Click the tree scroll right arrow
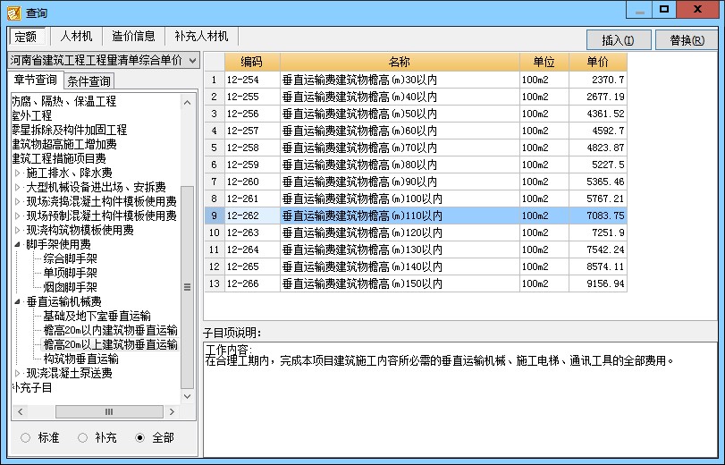The width and height of the screenshot is (725, 465). (172, 411)
